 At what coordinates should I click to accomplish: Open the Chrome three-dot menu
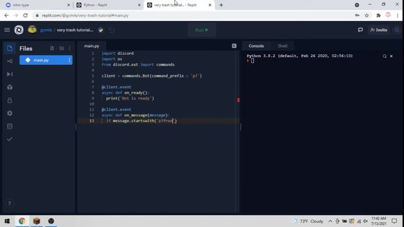tap(398, 15)
